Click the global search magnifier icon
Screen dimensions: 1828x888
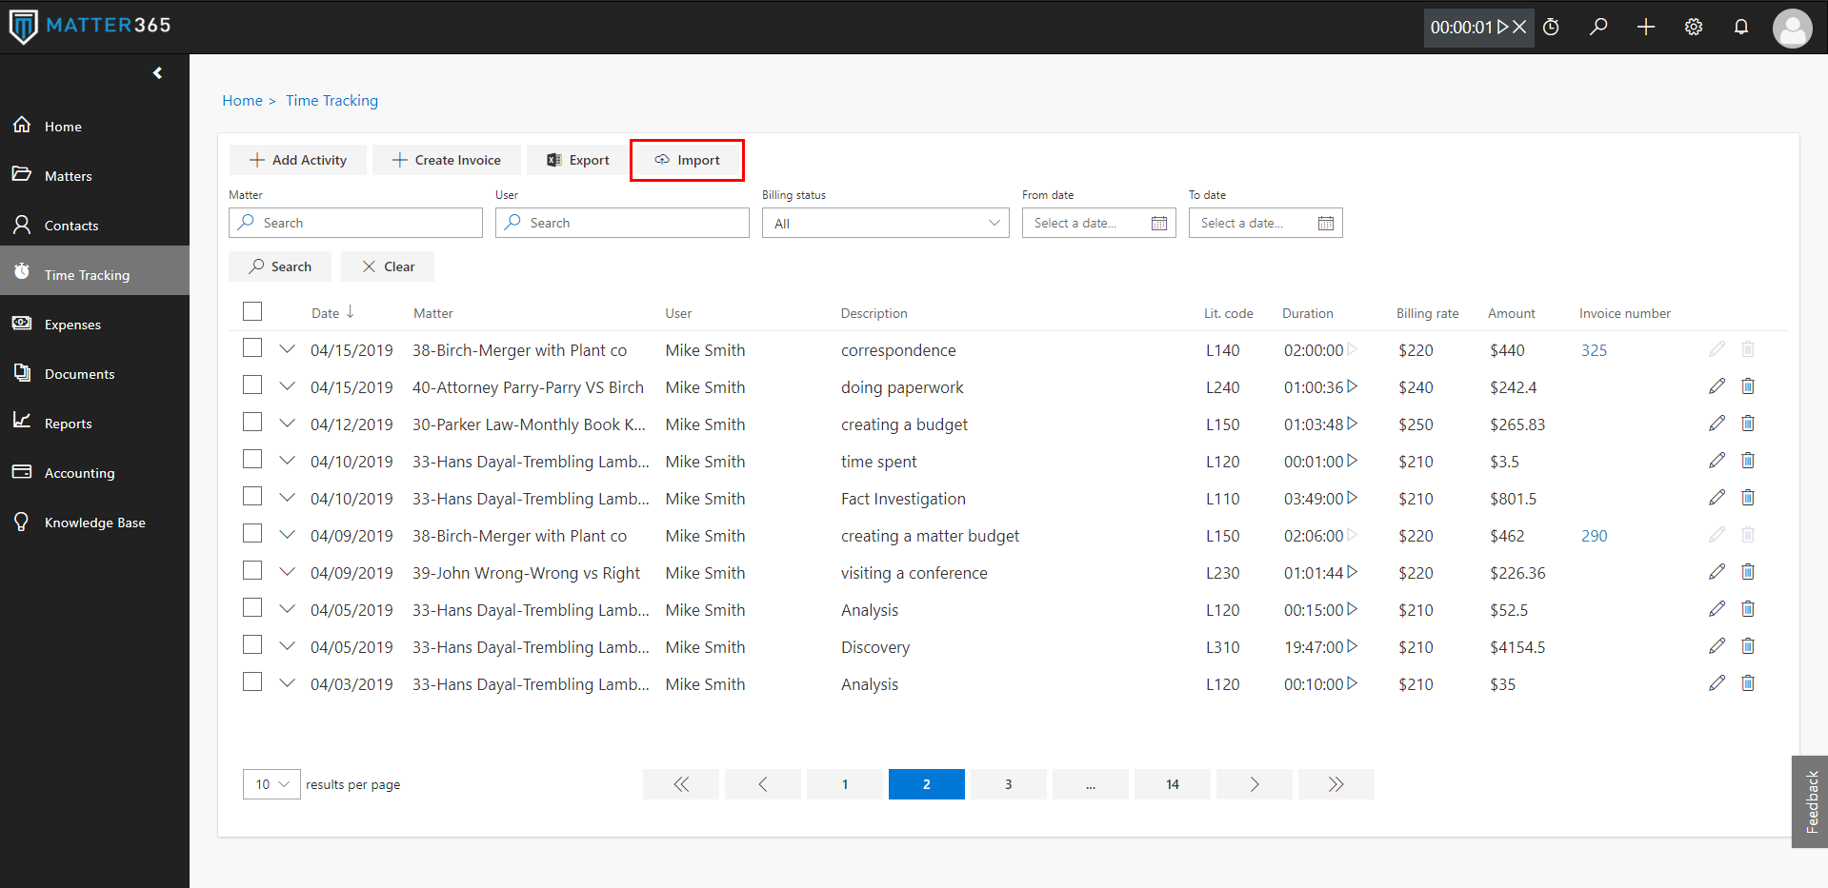coord(1598,28)
